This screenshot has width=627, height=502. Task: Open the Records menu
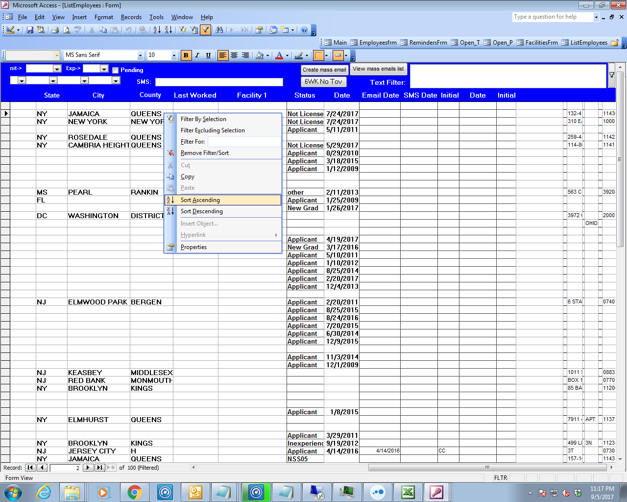tap(131, 17)
